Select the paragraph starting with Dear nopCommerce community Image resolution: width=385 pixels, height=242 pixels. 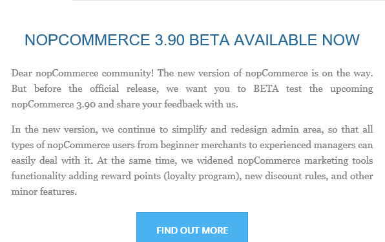192,89
